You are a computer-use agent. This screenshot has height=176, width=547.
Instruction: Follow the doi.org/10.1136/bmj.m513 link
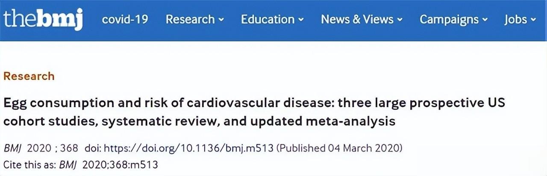[x=189, y=148]
